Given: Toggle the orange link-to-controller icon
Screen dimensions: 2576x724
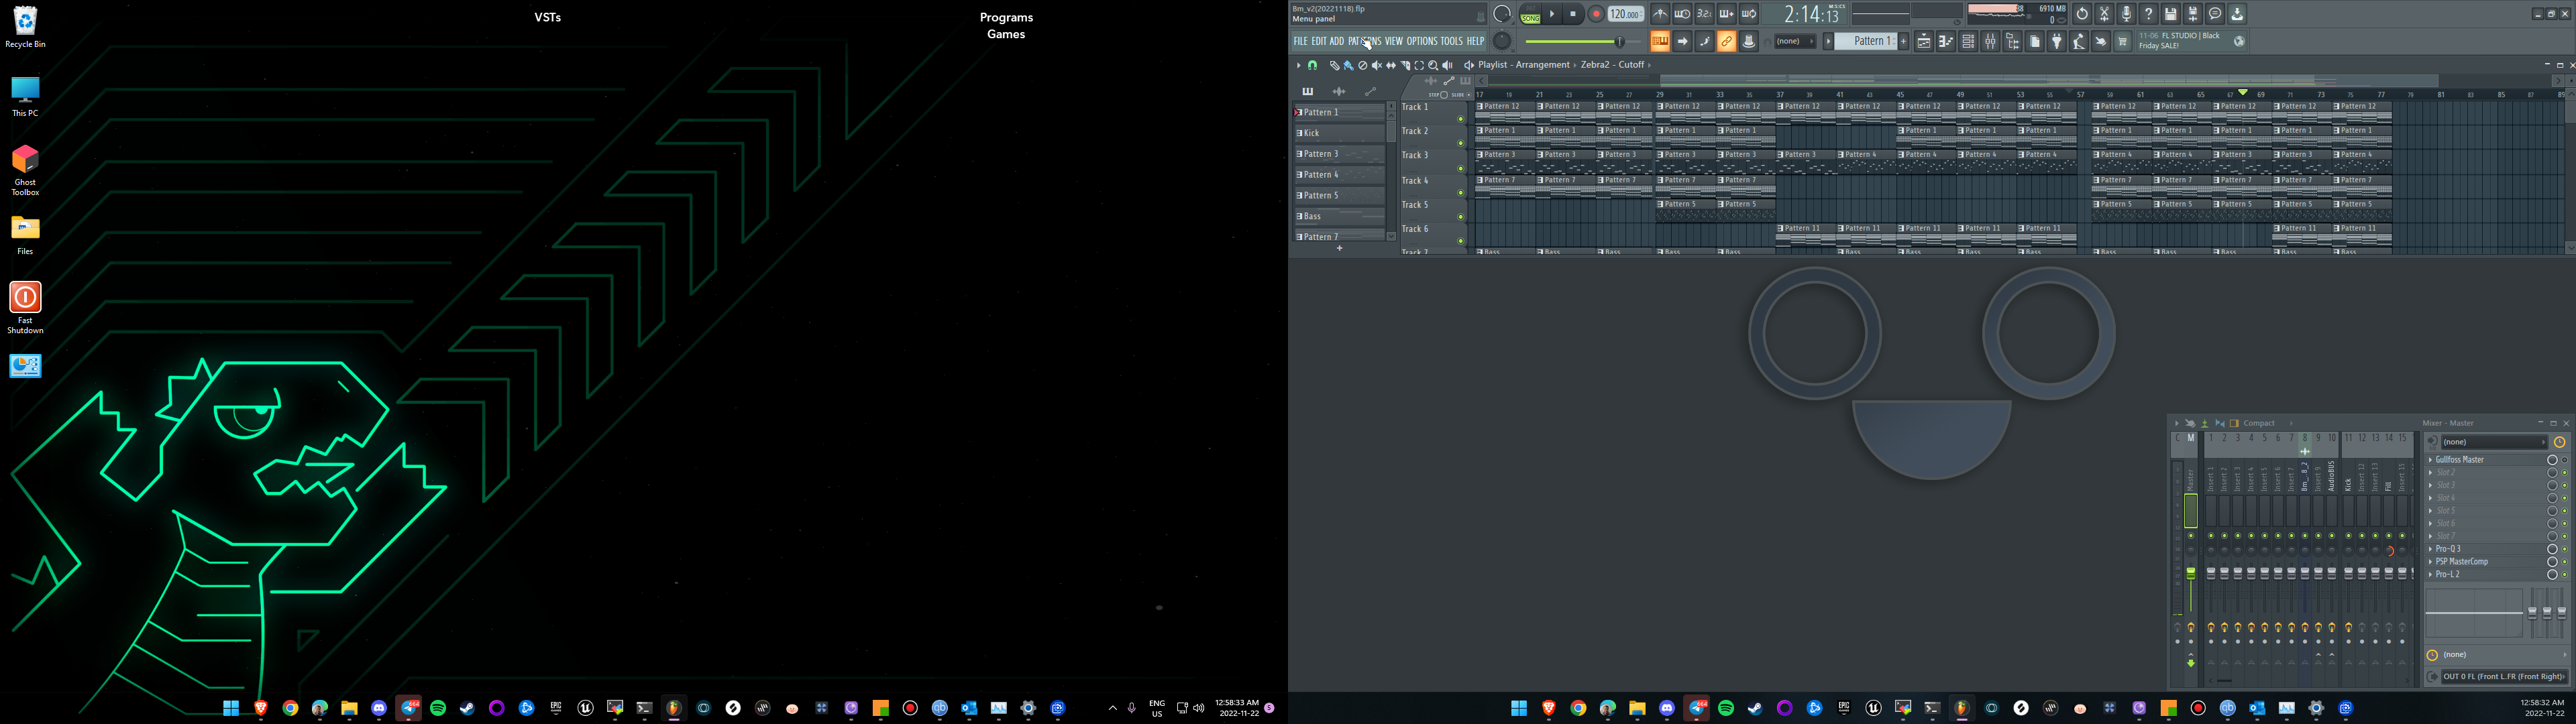Looking at the screenshot, I should click(1727, 41).
